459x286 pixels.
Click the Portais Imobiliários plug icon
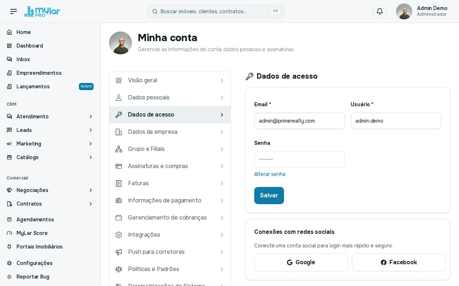(x=9, y=247)
